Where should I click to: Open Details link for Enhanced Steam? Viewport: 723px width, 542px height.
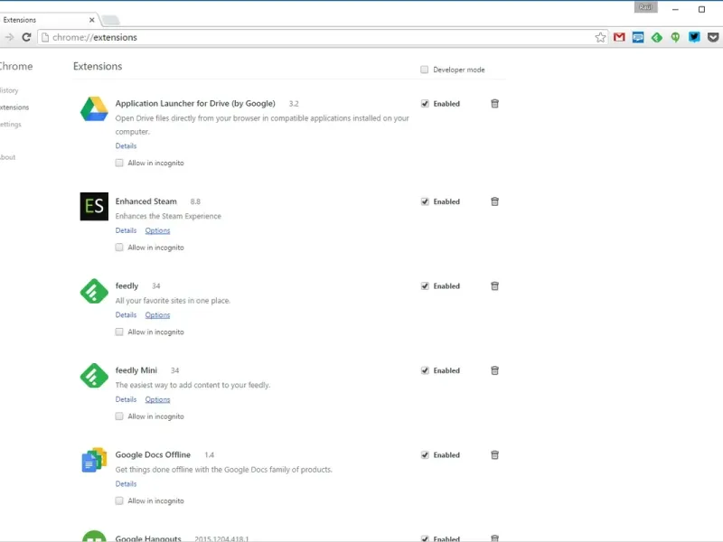point(126,230)
